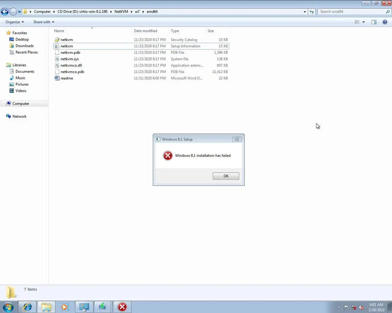The height and width of the screenshot is (313, 392).
Task: Select the netkvm.pdb file icon
Action: 57,53
